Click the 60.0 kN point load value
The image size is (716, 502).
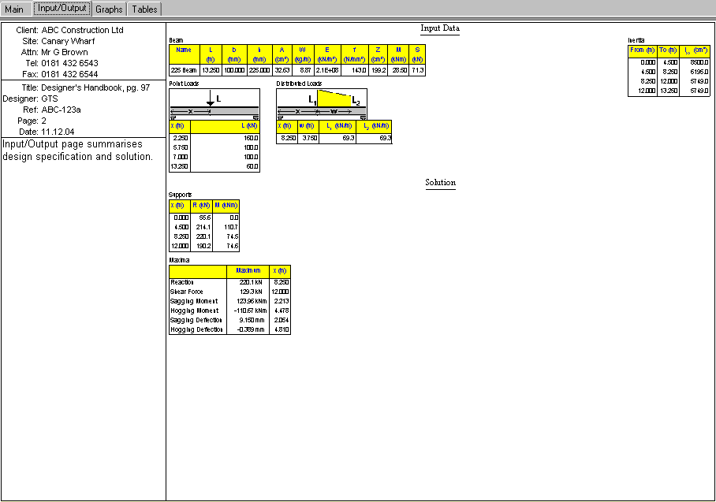point(225,166)
